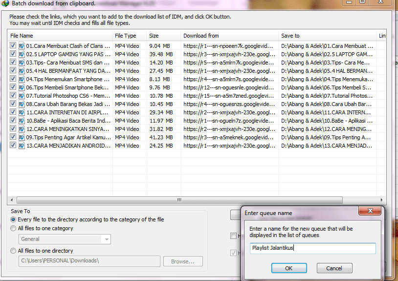The image size is (398, 281).
Task: Click the file icon for 11.CARA INTERNETAN DI AIRPL
Action: tap(22, 112)
